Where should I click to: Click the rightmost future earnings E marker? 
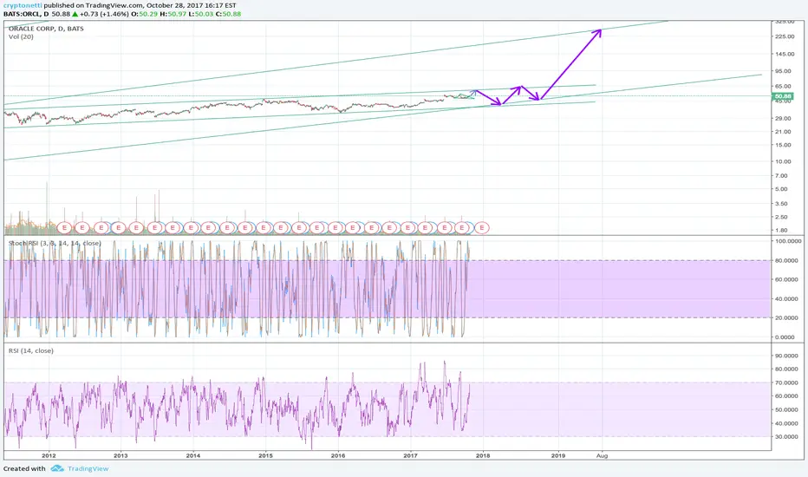[482, 227]
